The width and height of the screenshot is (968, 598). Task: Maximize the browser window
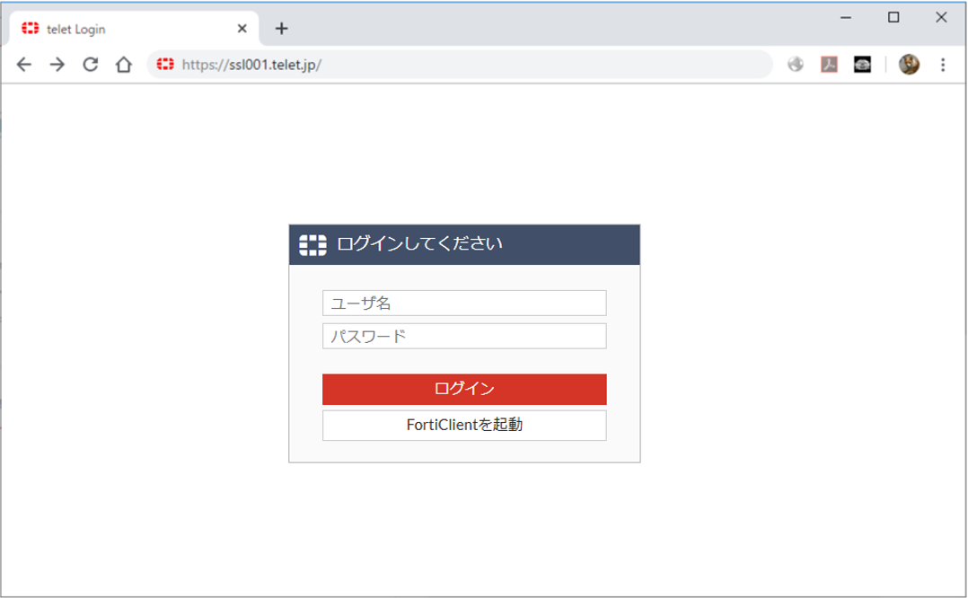tap(893, 17)
